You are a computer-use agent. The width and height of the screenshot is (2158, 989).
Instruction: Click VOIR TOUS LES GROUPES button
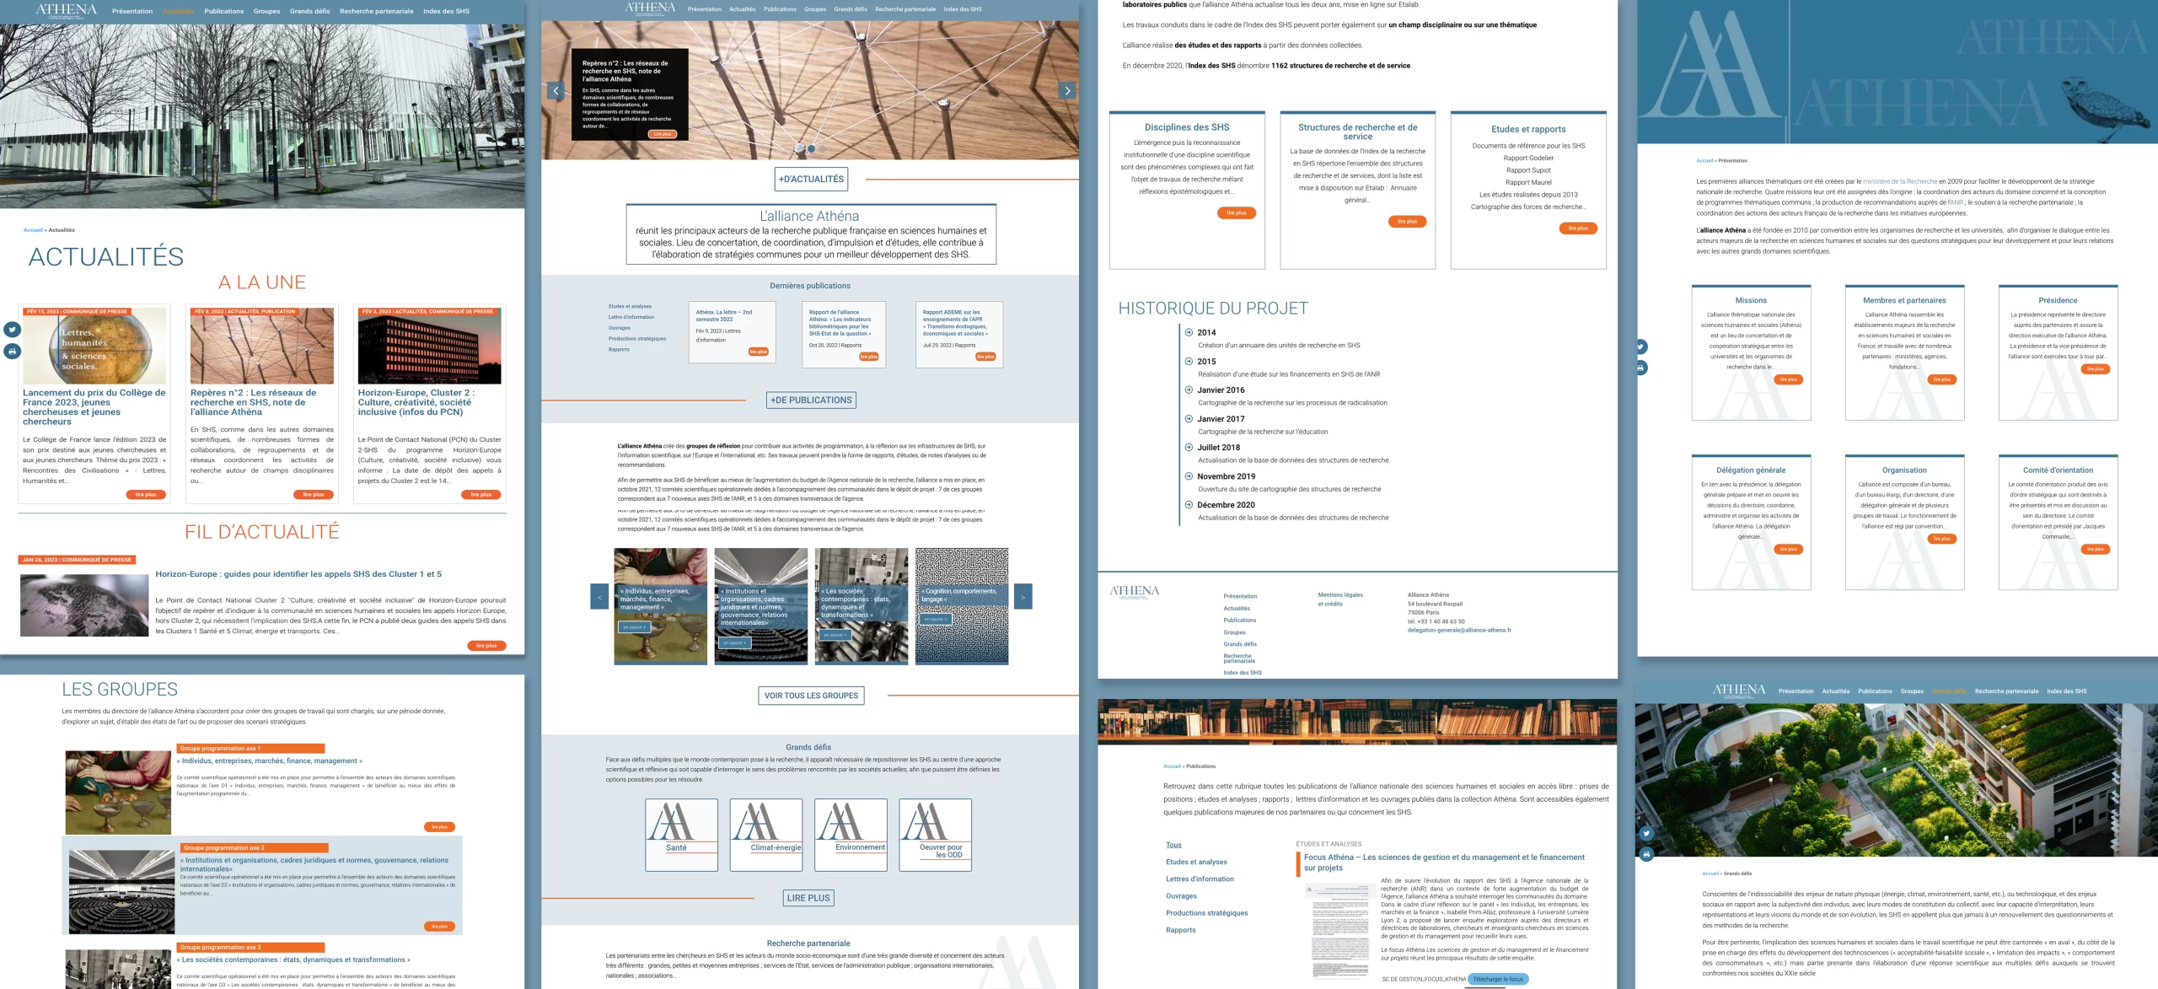811,696
